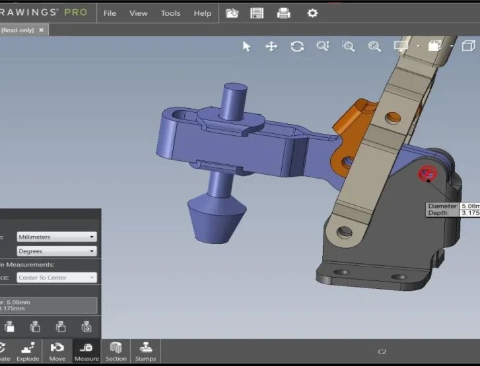This screenshot has width=480, height=366.
Task: Click the Zoom in/out magnifier tool
Action: 323,46
